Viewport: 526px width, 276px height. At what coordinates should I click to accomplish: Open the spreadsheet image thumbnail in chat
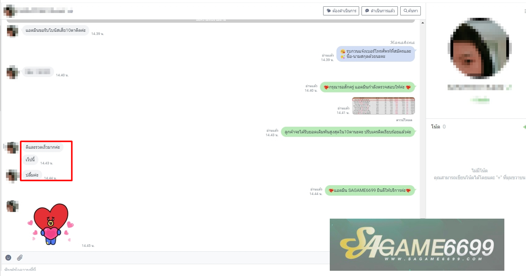(x=383, y=106)
